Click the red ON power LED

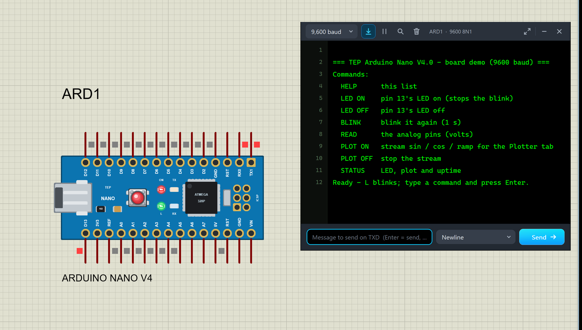[161, 190]
